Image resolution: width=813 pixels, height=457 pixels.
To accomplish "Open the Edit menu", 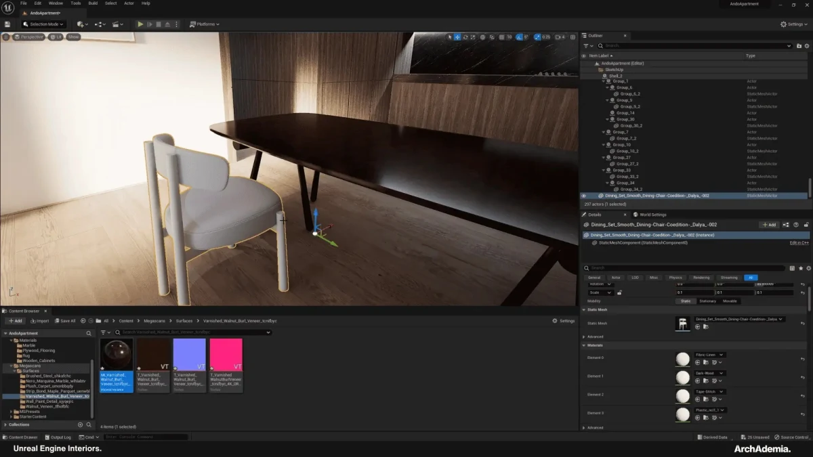I will click(38, 3).
